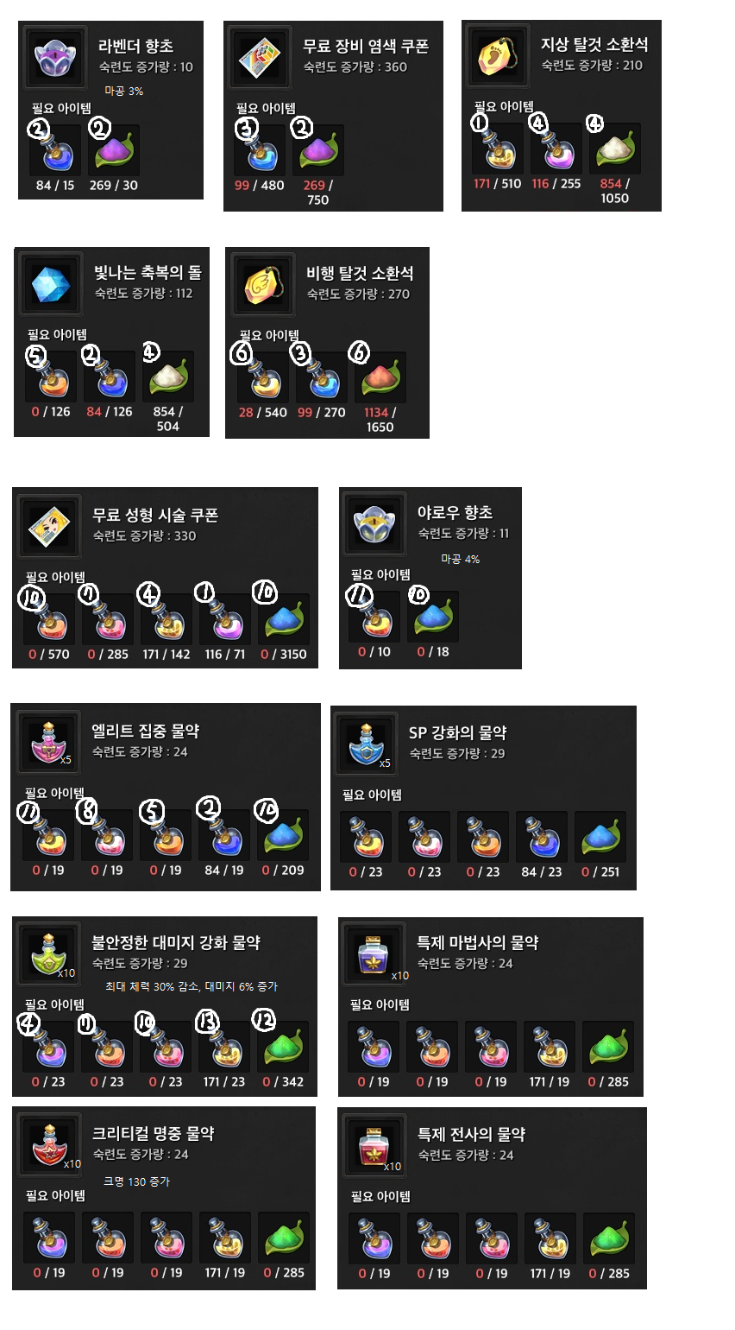The width and height of the screenshot is (735, 1330).
Task: Click the 크리티컬 명중 물약 recipe title
Action: (x=153, y=1134)
